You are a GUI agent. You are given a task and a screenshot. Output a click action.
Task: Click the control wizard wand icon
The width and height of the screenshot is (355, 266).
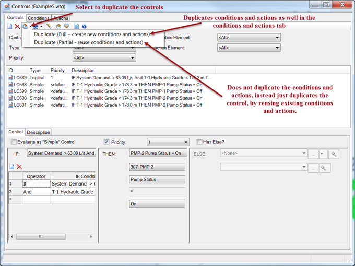tap(49, 26)
